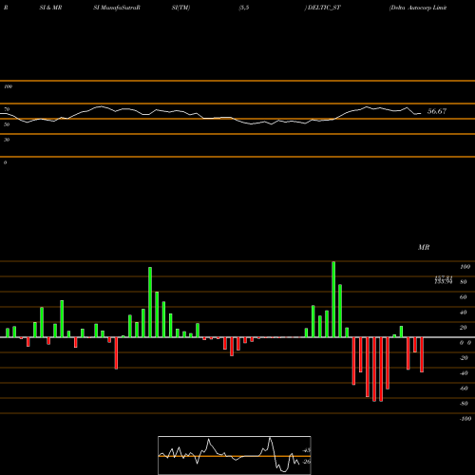Click the '0 0' label on MR axis
The image size is (475, 475).
pyautogui.click(x=465, y=343)
